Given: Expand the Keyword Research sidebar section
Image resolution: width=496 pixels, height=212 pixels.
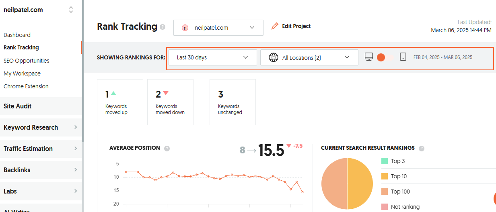Looking at the screenshot, I should 40,127.
